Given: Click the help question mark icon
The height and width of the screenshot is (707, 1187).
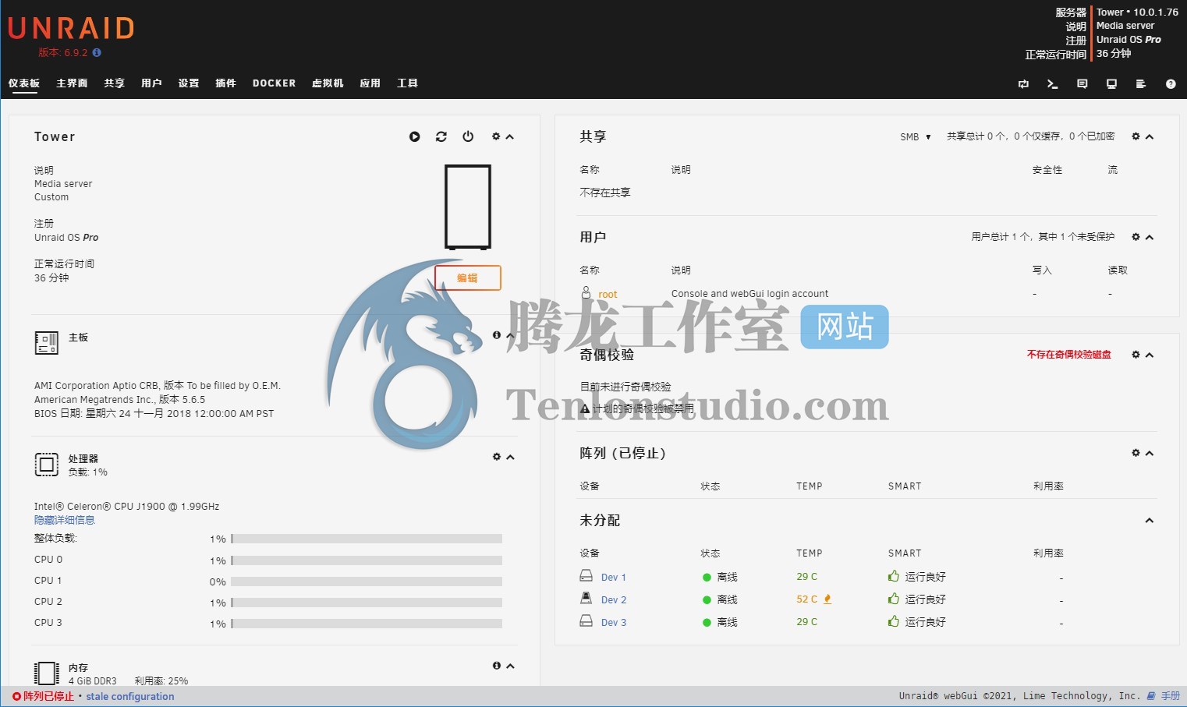Looking at the screenshot, I should (x=1171, y=84).
